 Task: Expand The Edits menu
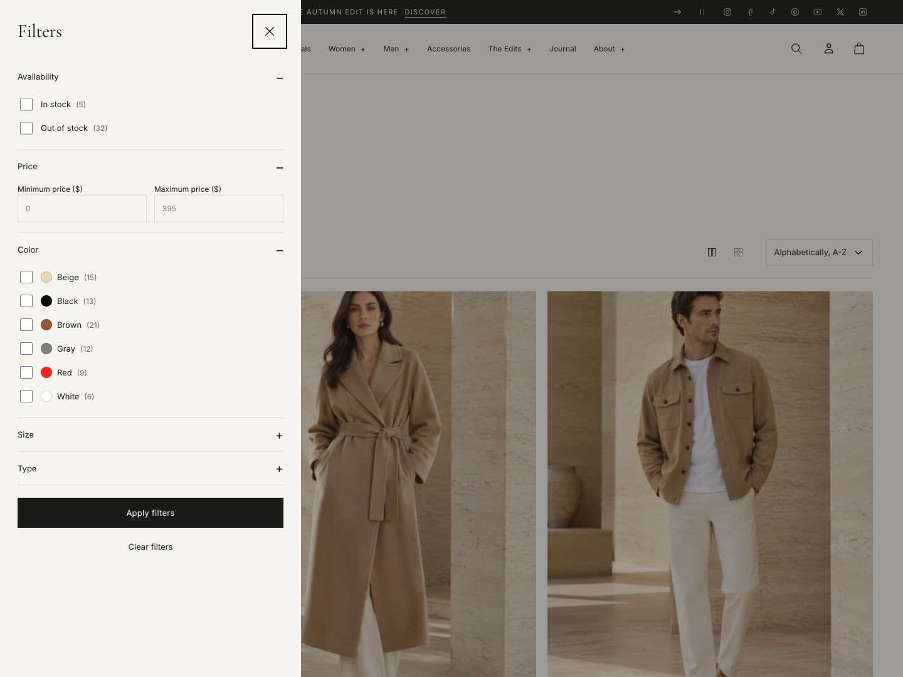[x=510, y=49]
